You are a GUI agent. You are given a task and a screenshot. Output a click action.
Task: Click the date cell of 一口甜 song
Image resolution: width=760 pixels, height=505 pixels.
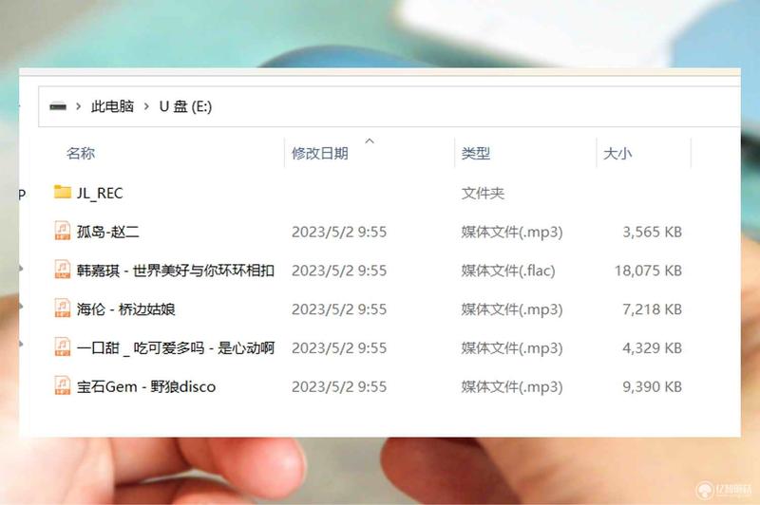pos(339,347)
